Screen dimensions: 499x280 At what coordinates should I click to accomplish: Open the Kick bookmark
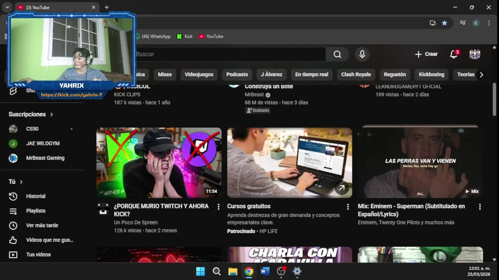pos(185,36)
